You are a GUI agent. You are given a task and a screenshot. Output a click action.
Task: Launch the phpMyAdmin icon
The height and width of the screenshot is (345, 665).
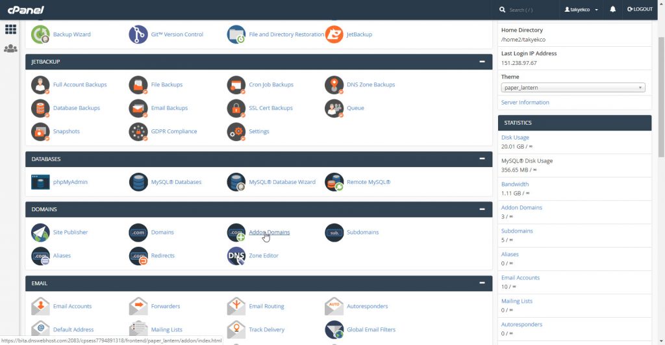tap(40, 182)
